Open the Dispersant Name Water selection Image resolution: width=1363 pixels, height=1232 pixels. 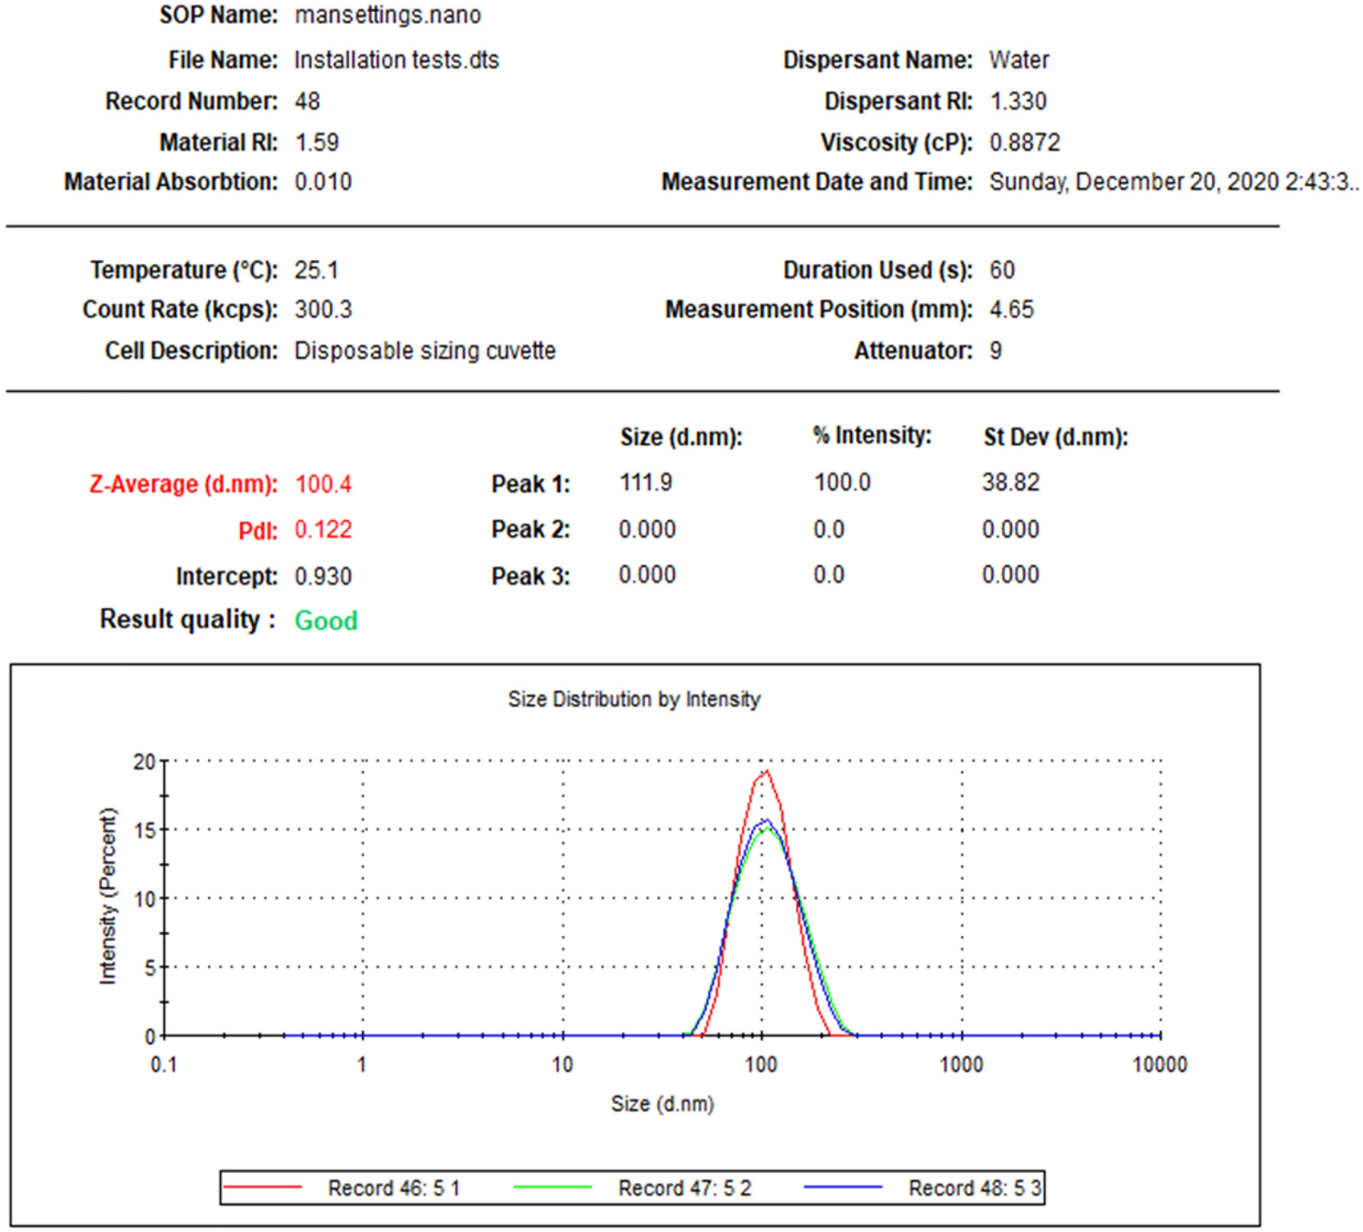[x=1020, y=60]
